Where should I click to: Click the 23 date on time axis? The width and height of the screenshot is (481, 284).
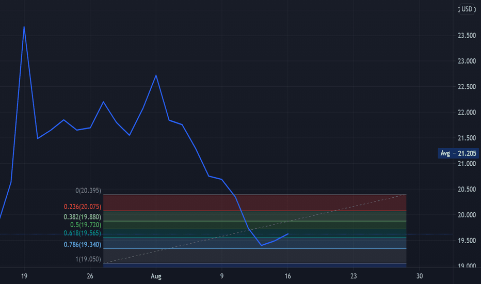pos(354,276)
